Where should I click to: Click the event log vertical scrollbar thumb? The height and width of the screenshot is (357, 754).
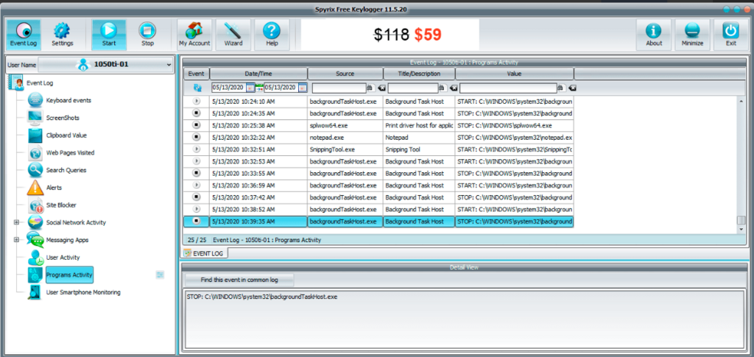point(741,220)
